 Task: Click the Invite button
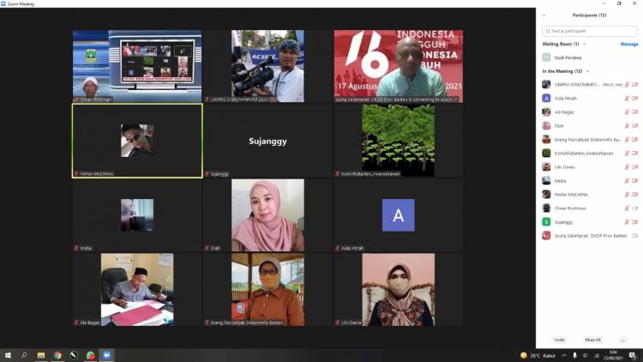point(559,340)
